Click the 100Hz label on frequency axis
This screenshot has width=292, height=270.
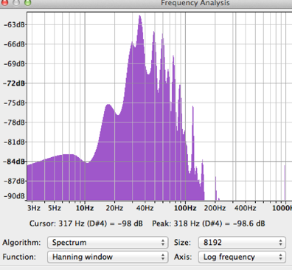coord(185,208)
